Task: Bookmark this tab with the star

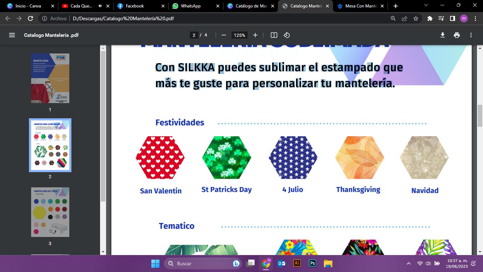Action: (416, 18)
